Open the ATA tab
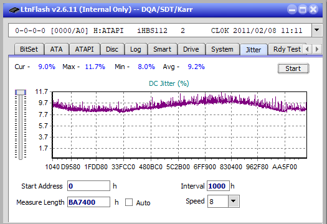Screen dimensions: 327x224 click(56, 49)
